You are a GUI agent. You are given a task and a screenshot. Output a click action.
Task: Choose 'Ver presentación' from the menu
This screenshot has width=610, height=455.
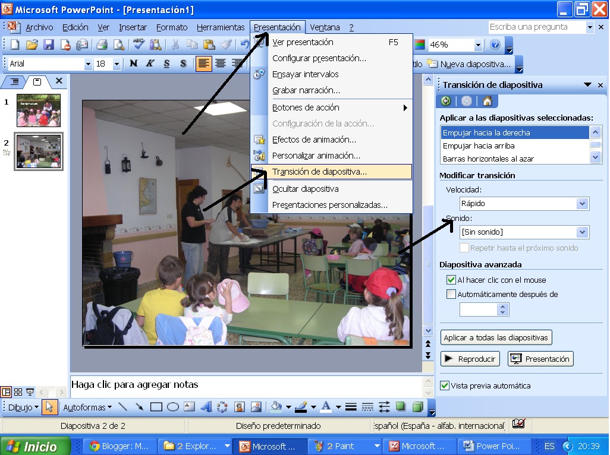click(x=331, y=42)
